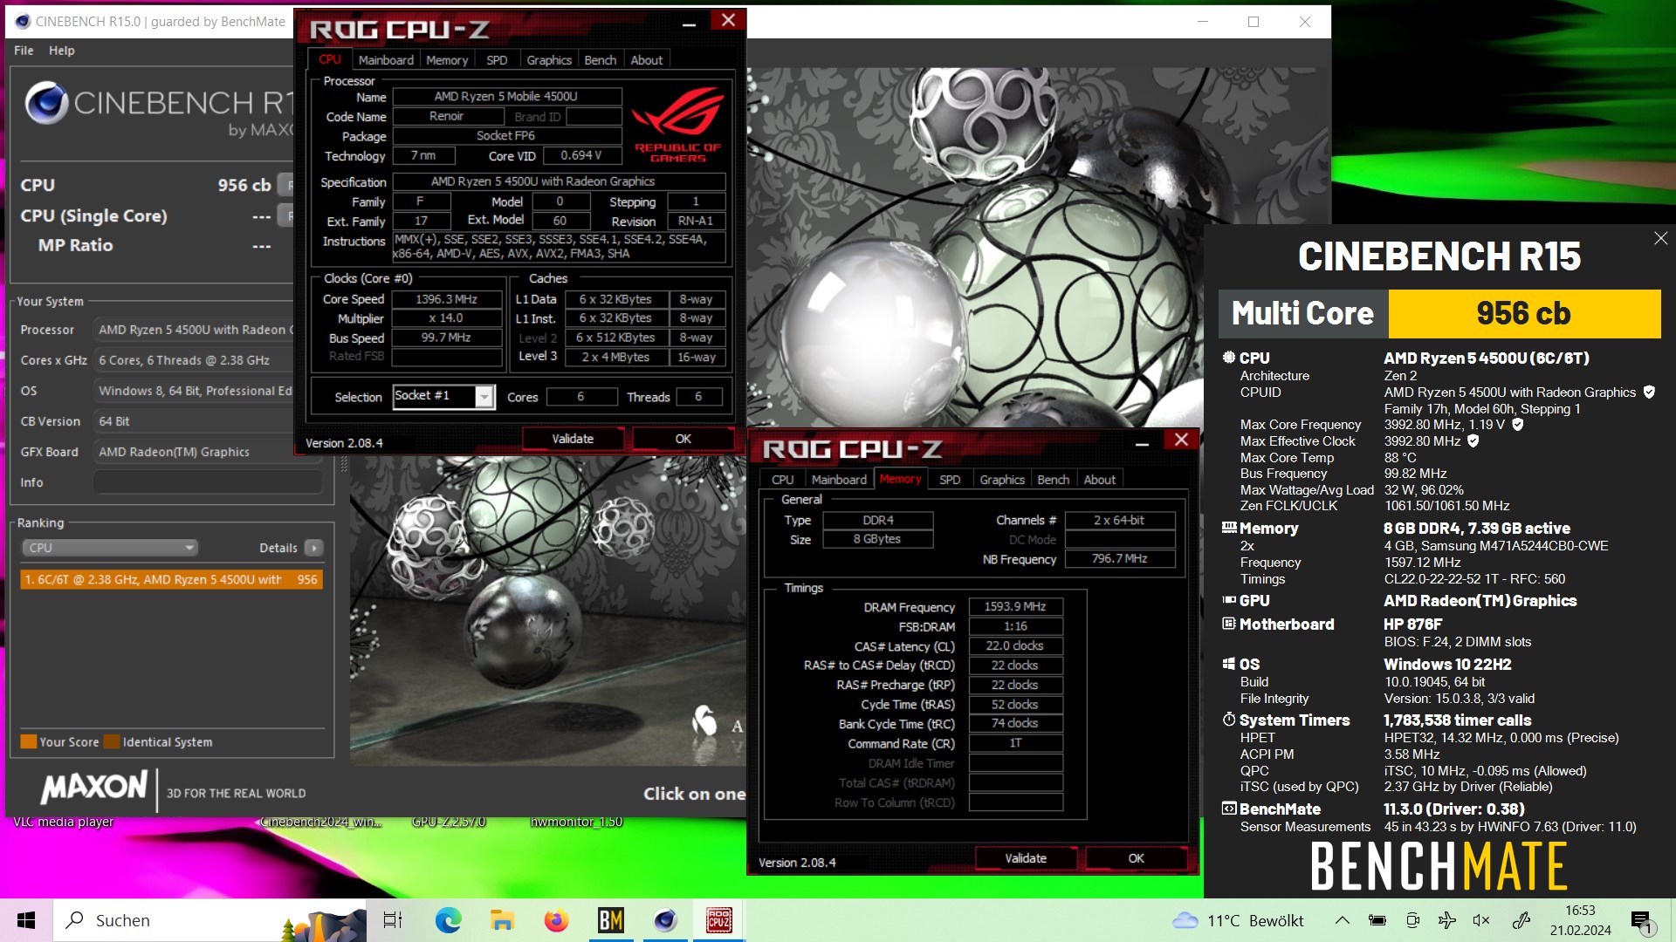Switch to Cinebench via its taskbar icon
The image size is (1676, 942).
pyautogui.click(x=665, y=920)
